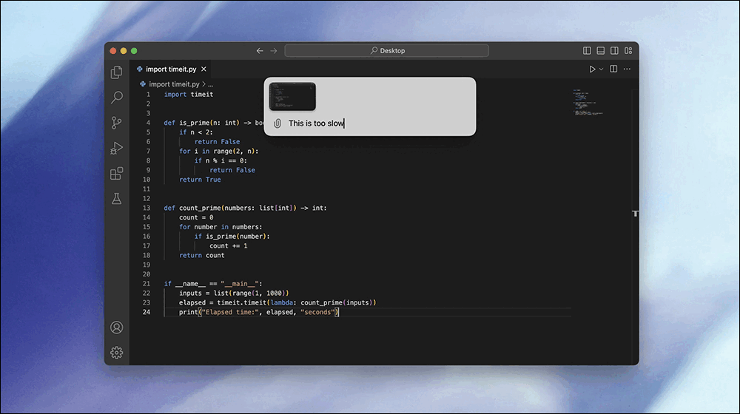
Task: Open the attached screenshot thumbnail
Action: [292, 97]
